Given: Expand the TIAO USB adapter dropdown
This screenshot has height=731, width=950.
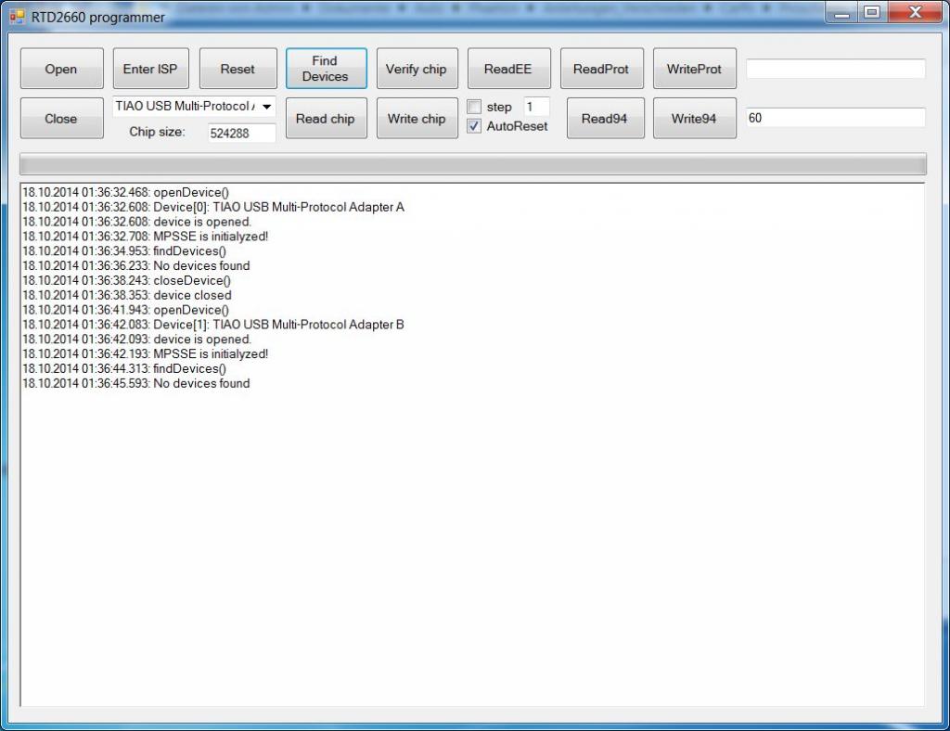Looking at the screenshot, I should pyautogui.click(x=266, y=107).
